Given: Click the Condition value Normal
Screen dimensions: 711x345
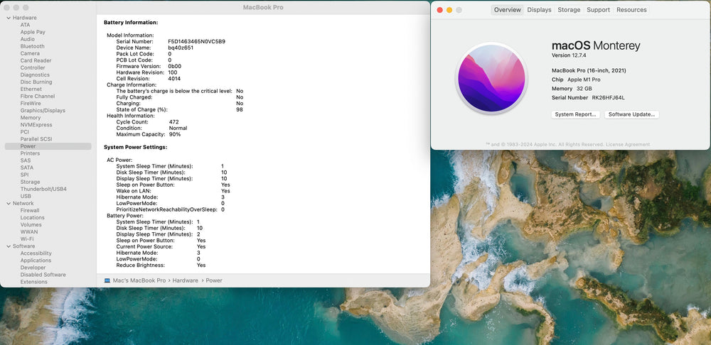Looking at the screenshot, I should (178, 128).
